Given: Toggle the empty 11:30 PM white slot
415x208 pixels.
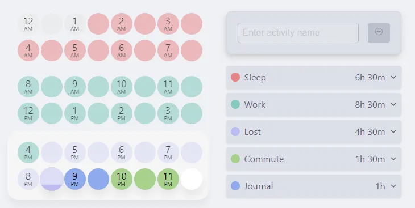Looking at the screenshot, I should click(192, 179).
